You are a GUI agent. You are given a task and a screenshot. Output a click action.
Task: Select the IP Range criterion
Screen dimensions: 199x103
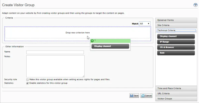[x=176, y=42]
